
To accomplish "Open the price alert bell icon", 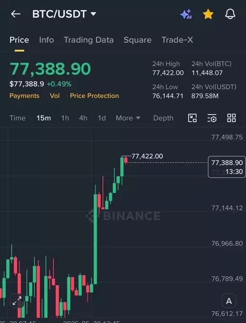I will coord(230,14).
